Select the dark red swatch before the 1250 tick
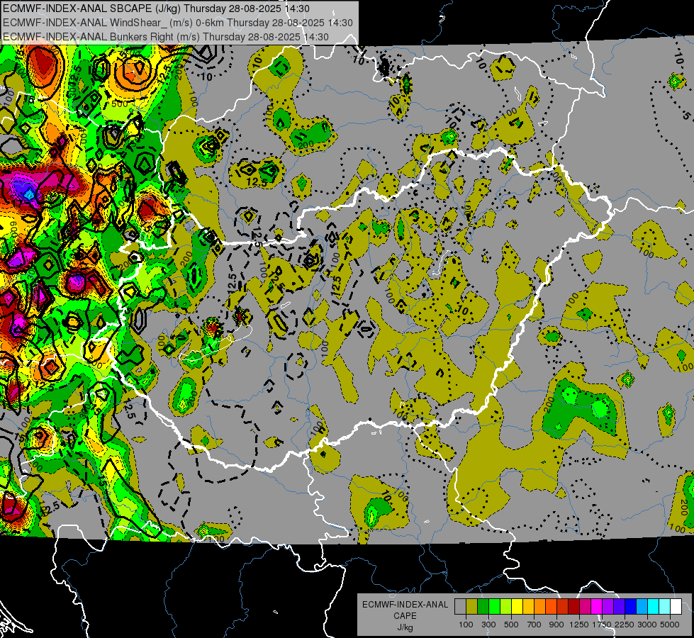 pyautogui.click(x=573, y=606)
